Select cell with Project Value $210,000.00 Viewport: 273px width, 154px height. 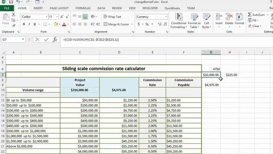point(80,90)
